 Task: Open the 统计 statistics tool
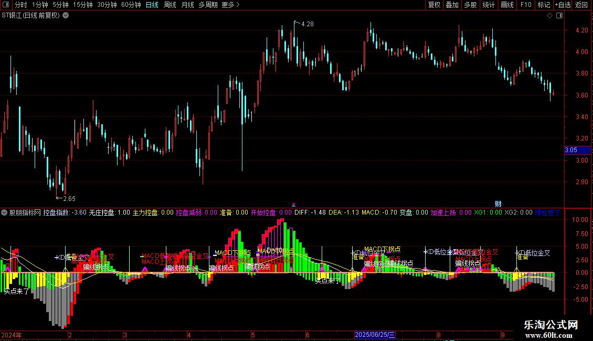[x=489, y=5]
